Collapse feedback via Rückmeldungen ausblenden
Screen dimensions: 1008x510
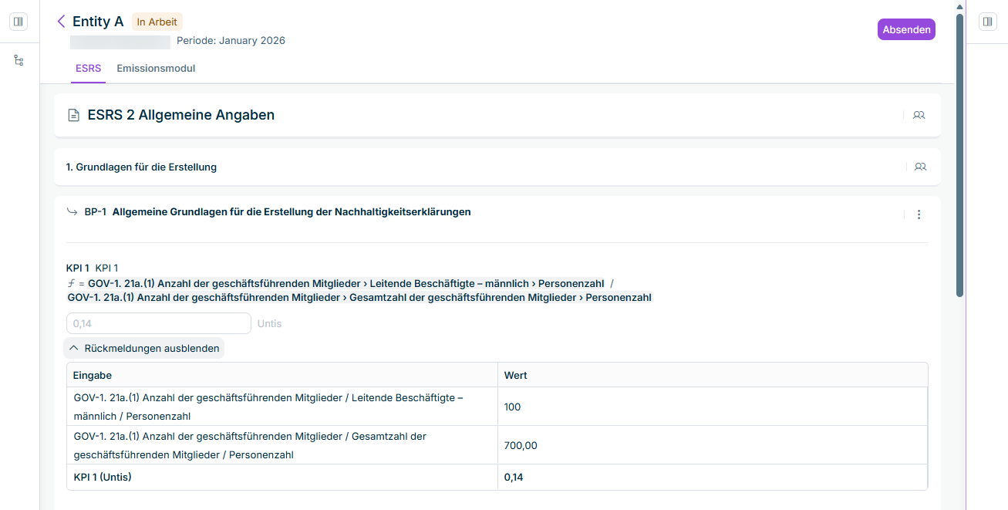(x=144, y=348)
